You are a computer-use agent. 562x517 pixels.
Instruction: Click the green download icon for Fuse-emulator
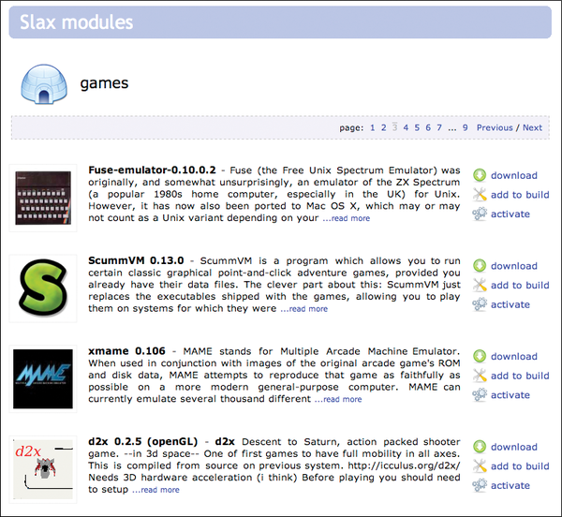point(480,175)
